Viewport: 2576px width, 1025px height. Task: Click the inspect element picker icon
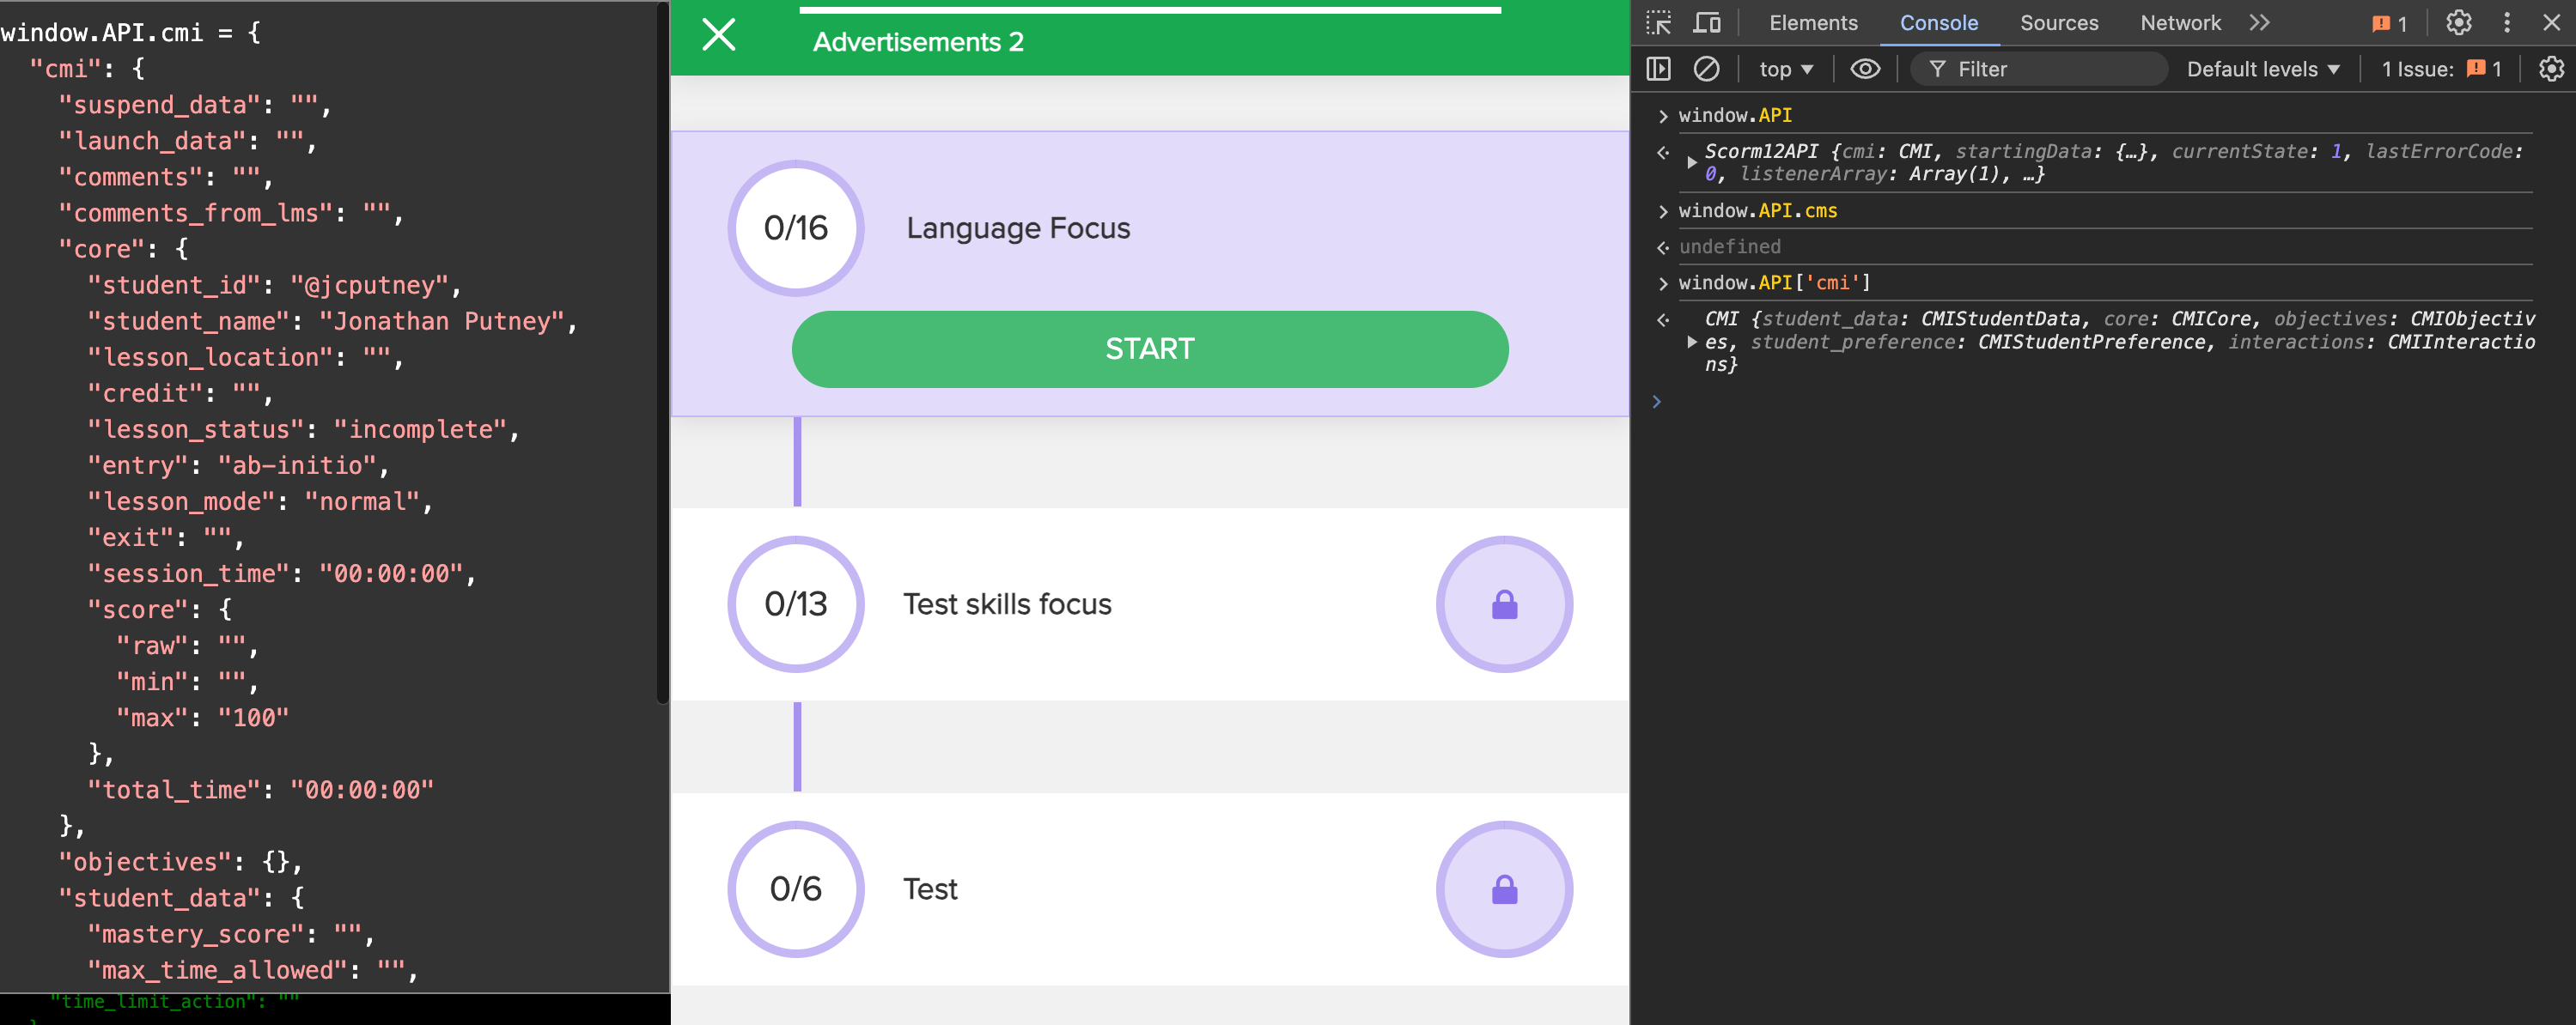click(x=1659, y=23)
